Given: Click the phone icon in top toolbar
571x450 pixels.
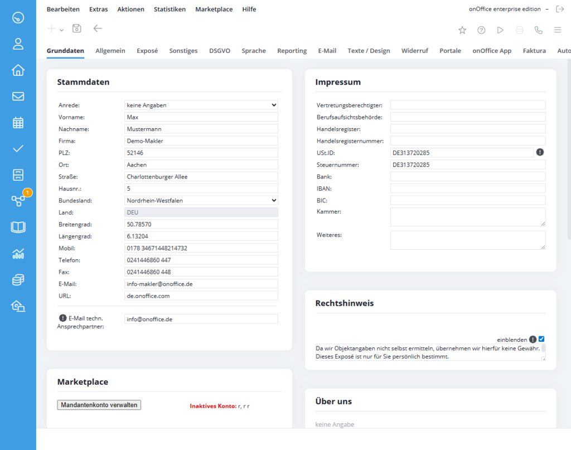Looking at the screenshot, I should [x=538, y=30].
